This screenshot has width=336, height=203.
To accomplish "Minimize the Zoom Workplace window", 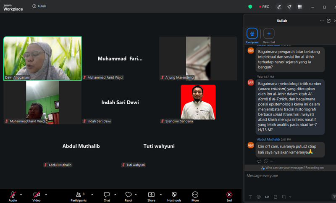I will (312, 7).
